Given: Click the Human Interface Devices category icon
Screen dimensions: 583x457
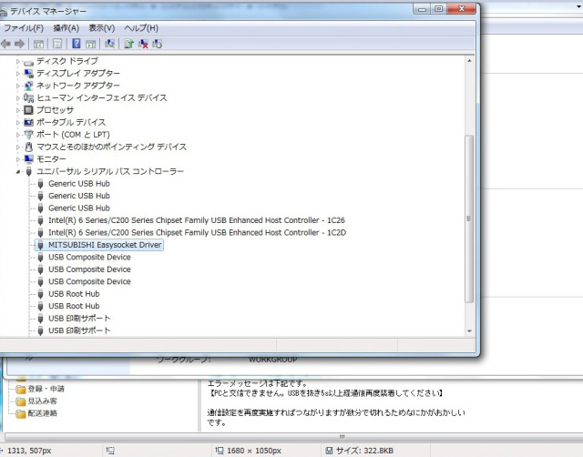Looking at the screenshot, I should [28, 97].
